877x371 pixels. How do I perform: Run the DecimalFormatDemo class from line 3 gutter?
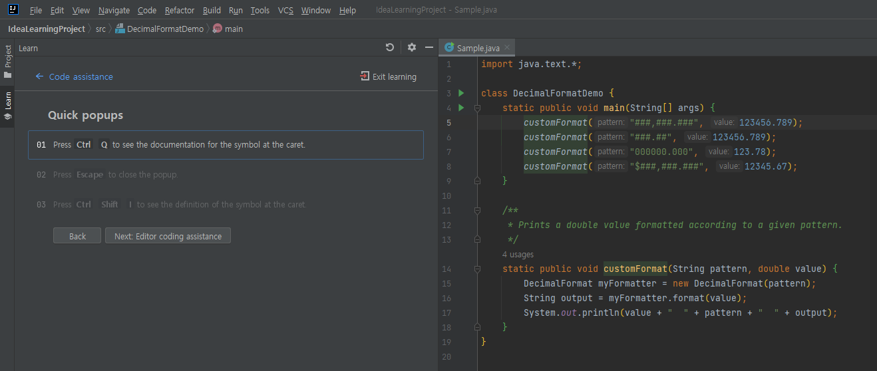tap(462, 93)
